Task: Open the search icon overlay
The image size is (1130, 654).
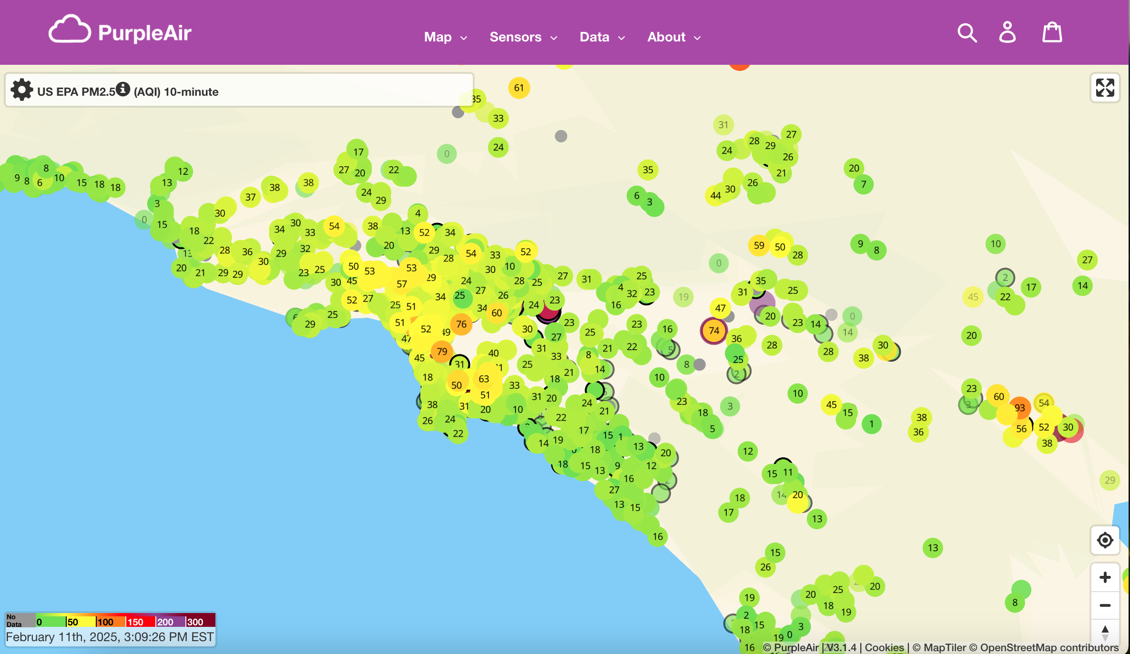Action: click(968, 32)
